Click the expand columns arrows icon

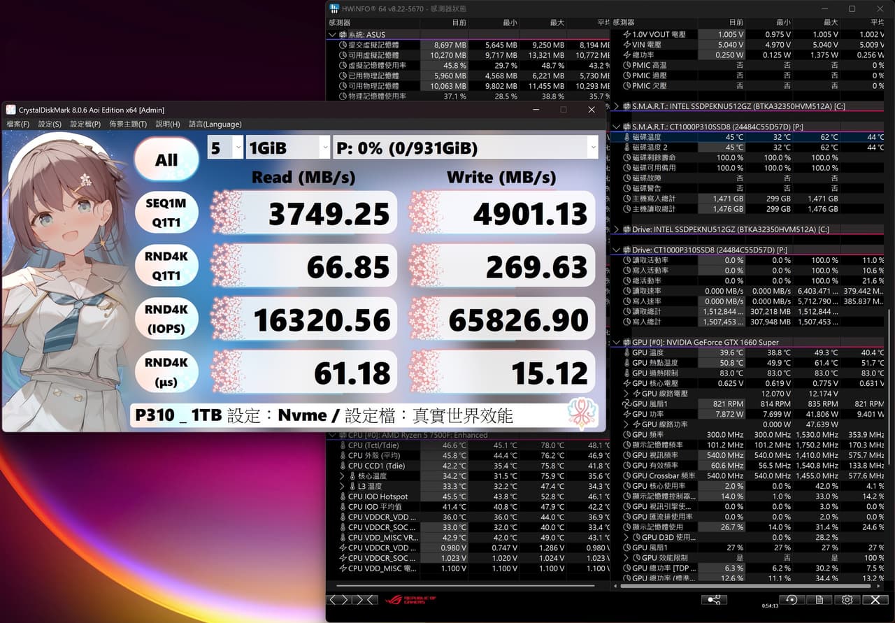pyautogui.click(x=338, y=600)
